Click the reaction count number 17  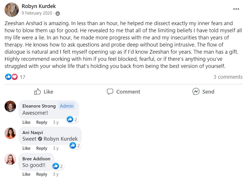click(x=23, y=77)
